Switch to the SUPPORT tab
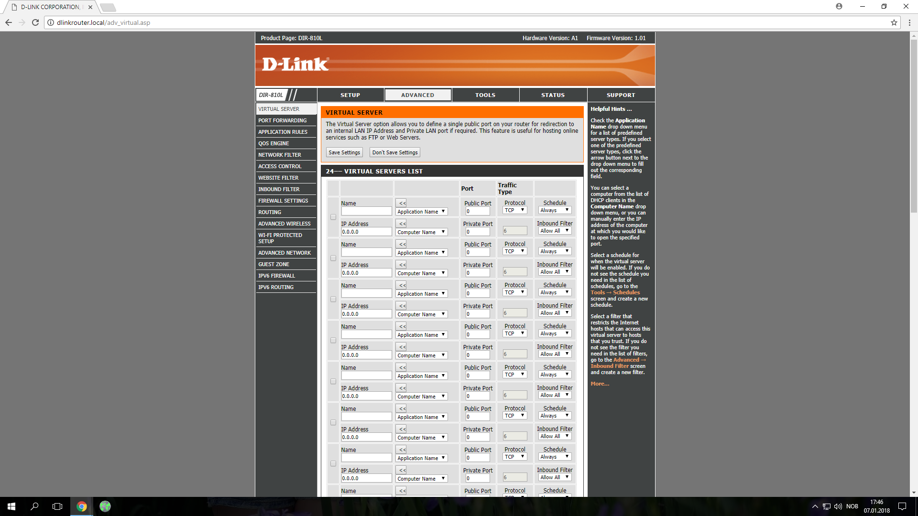This screenshot has height=516, width=918. (621, 95)
